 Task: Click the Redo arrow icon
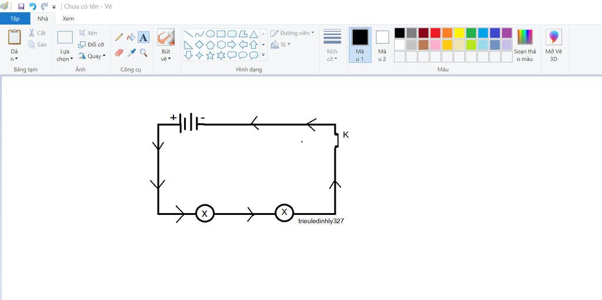click(x=44, y=6)
